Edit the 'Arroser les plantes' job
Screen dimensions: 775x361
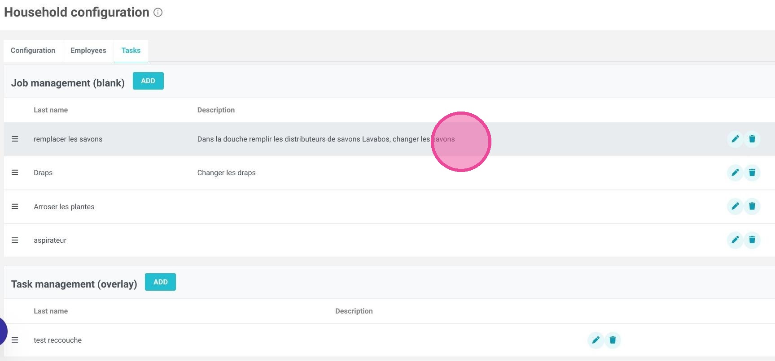tap(735, 206)
